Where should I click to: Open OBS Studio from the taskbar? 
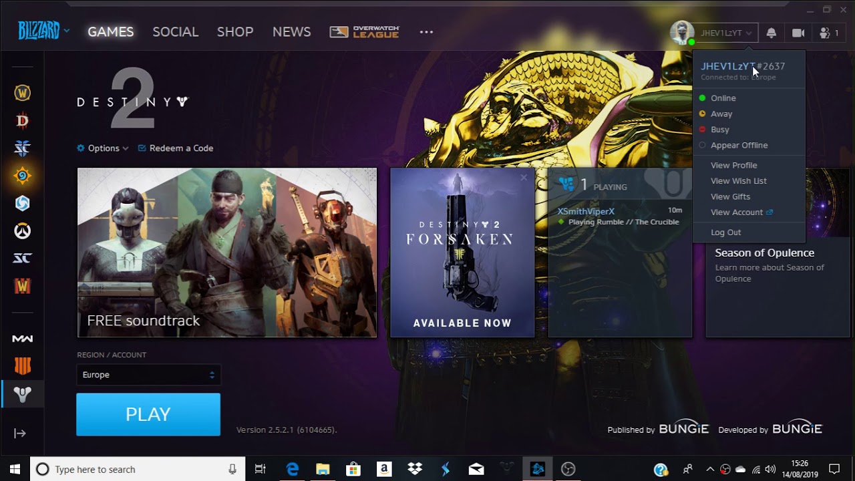(568, 469)
